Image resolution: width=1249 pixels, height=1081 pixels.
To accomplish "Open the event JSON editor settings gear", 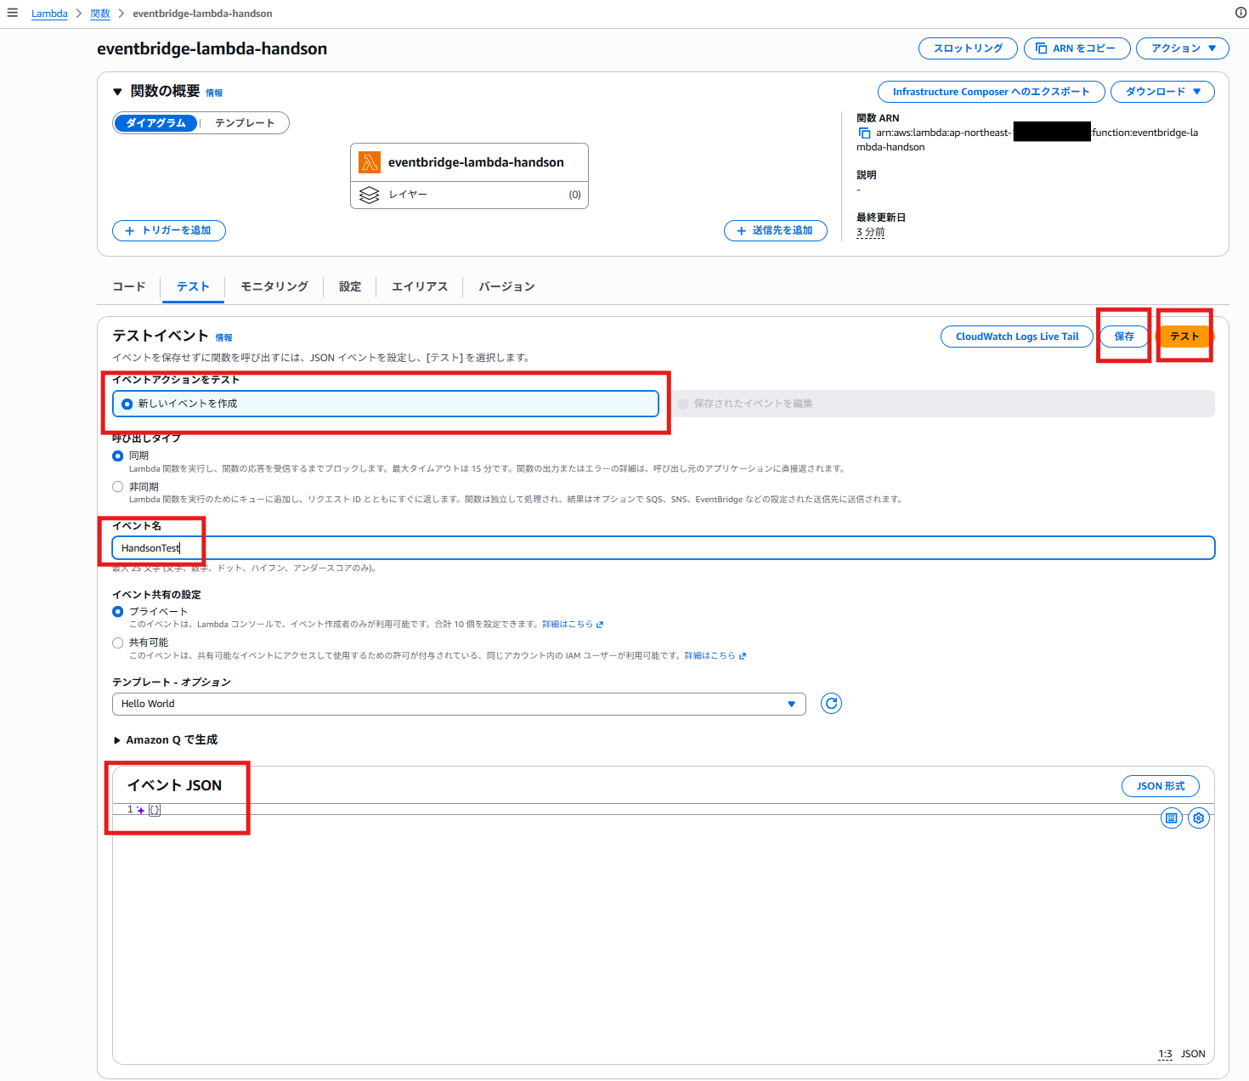I will coord(1198,818).
